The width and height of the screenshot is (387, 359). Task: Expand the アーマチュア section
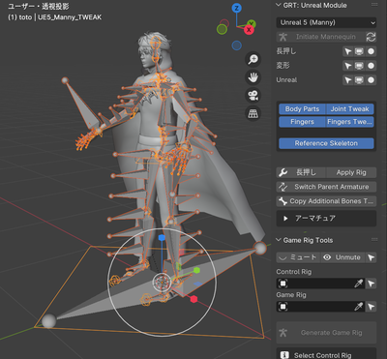click(x=326, y=219)
